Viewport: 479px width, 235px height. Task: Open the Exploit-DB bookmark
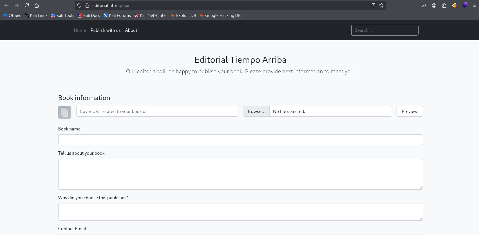pos(183,15)
